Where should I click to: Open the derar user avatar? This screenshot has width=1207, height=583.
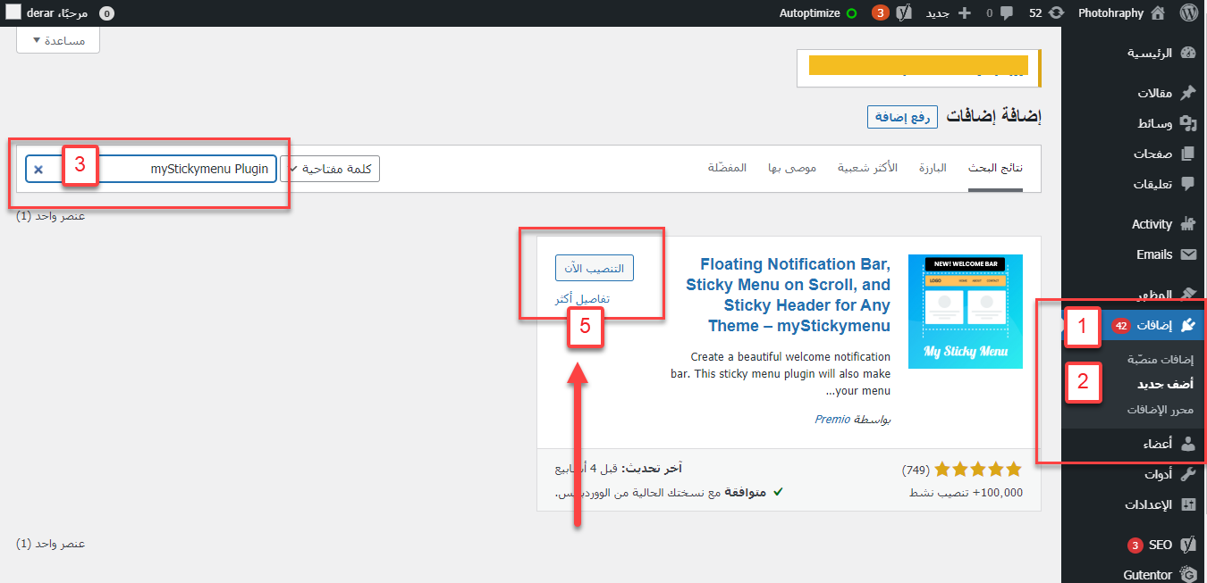13,13
